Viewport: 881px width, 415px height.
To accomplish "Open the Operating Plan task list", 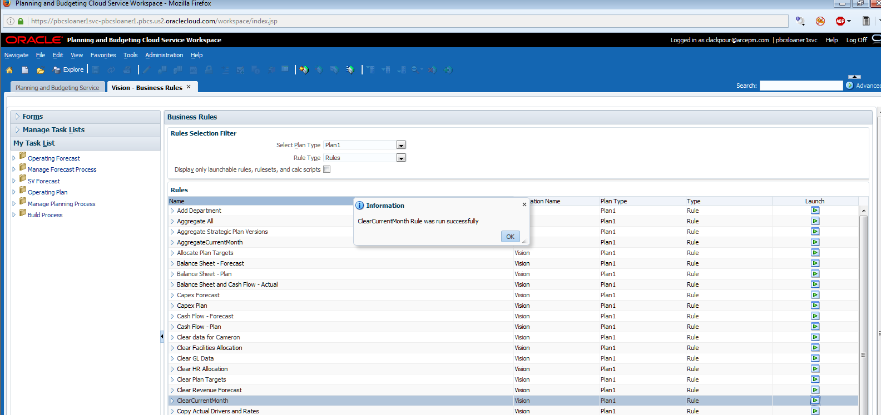I will [x=47, y=192].
